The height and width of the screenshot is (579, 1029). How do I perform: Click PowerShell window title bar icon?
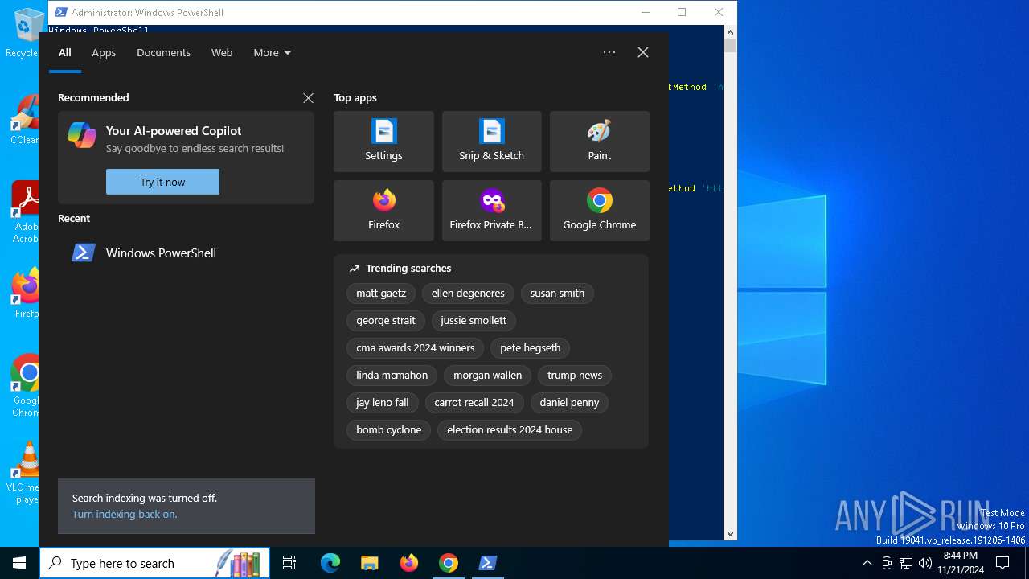click(61, 12)
